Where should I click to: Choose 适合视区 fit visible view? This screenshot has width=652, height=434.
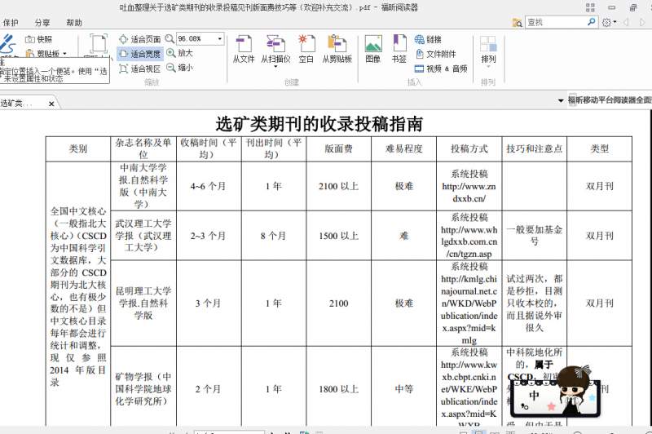139,69
